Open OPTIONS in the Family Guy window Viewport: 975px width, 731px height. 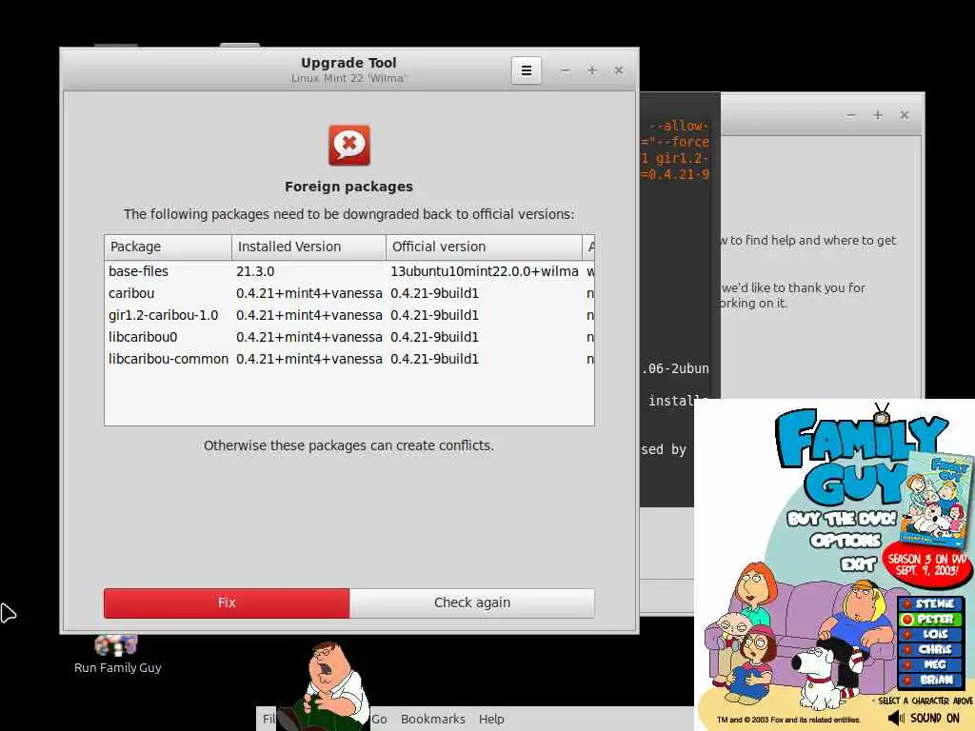[846, 541]
